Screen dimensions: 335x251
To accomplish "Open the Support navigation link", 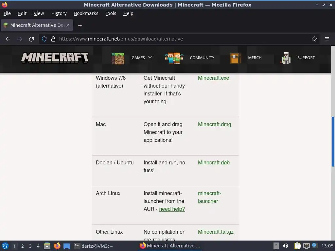I will pos(306,58).
